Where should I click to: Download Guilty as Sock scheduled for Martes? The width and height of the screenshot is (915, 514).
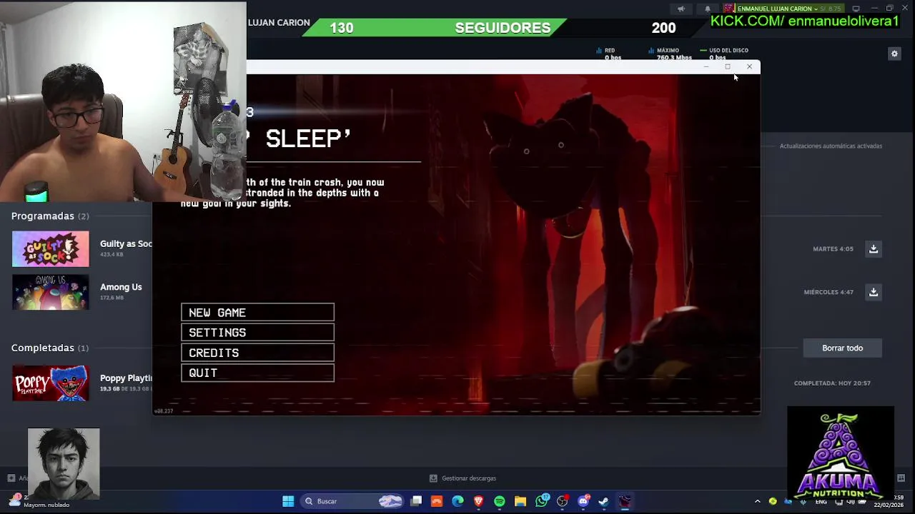874,248
